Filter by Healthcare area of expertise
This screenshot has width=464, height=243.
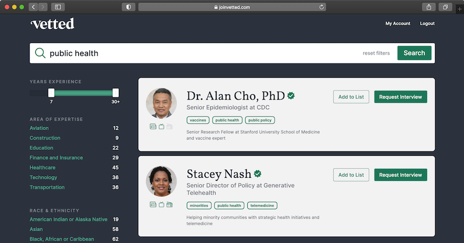click(42, 168)
